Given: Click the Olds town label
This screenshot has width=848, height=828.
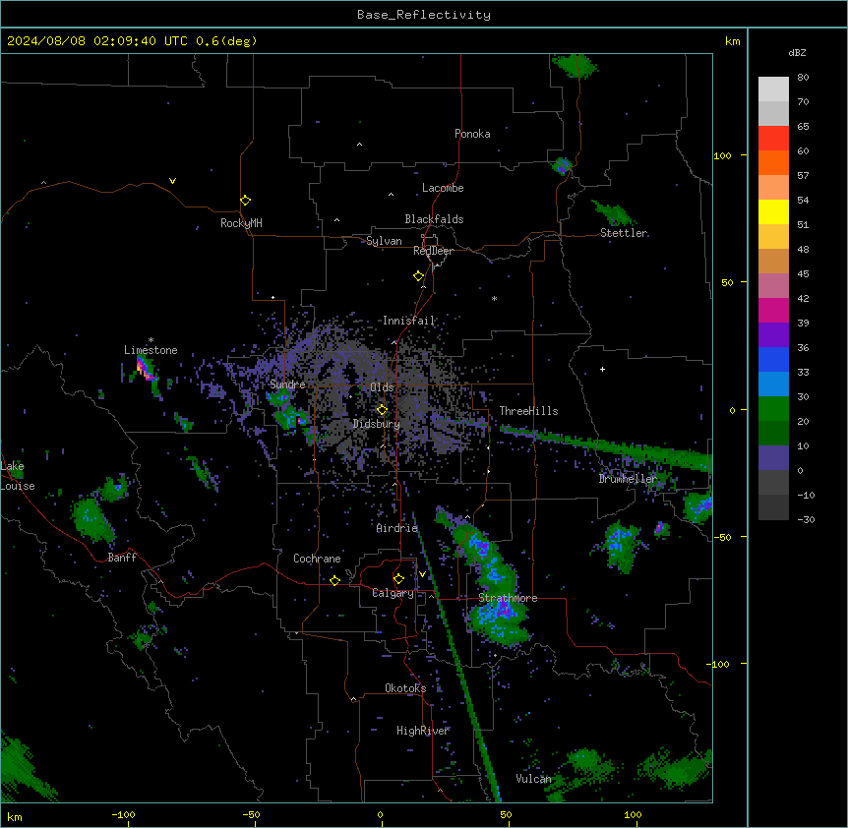Looking at the screenshot, I should (382, 387).
